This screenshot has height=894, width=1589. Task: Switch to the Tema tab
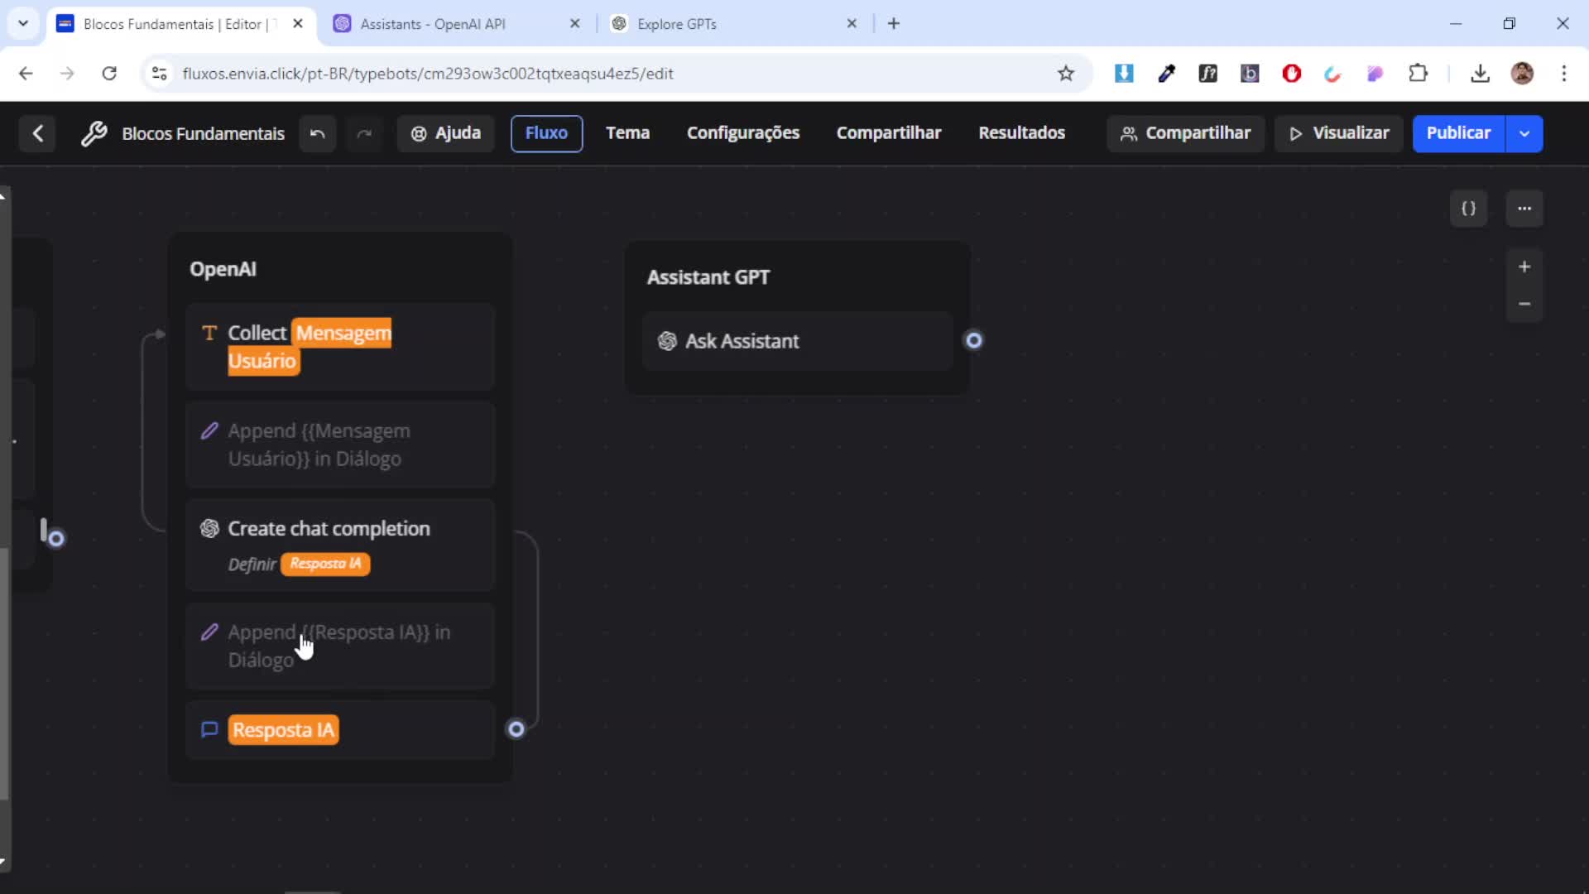click(x=627, y=133)
